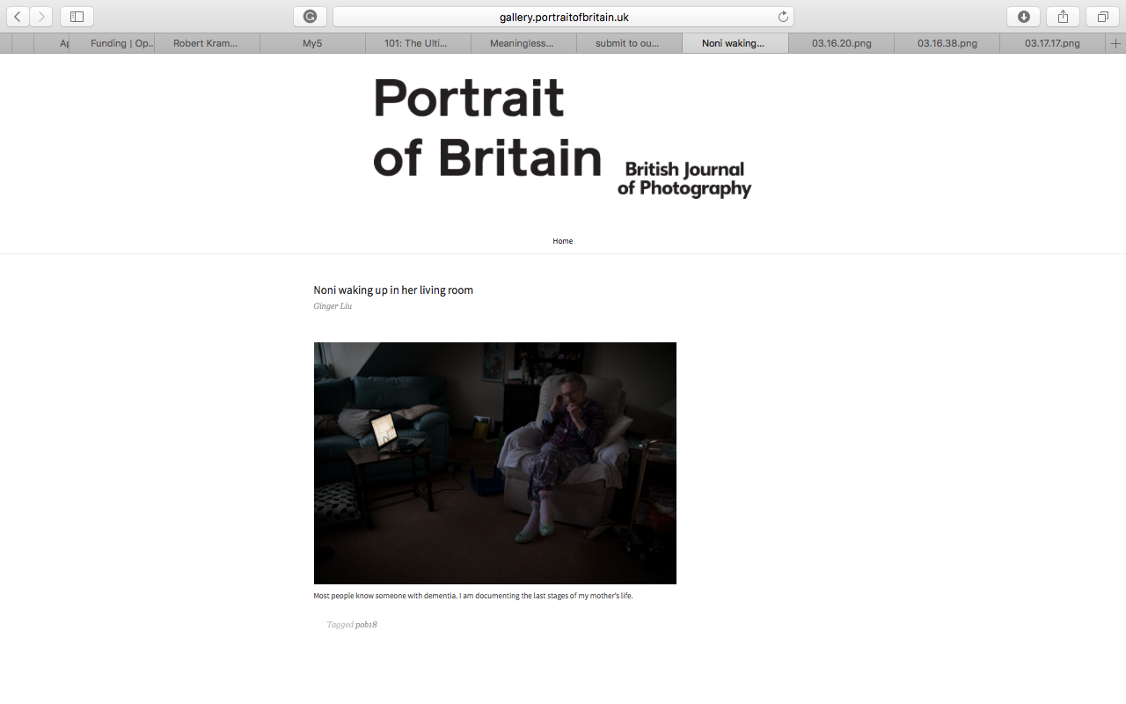Switch to the Meaningless... tab
This screenshot has height=704, width=1126.
(x=523, y=43)
